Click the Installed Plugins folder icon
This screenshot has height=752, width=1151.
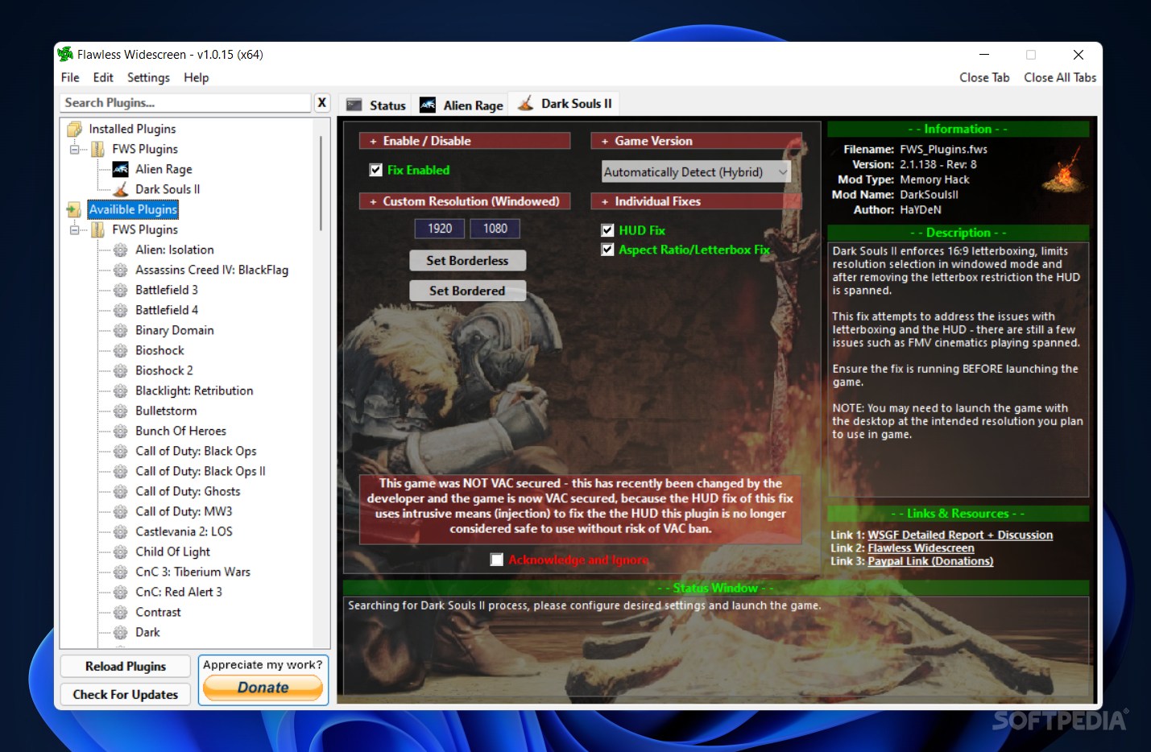75,129
